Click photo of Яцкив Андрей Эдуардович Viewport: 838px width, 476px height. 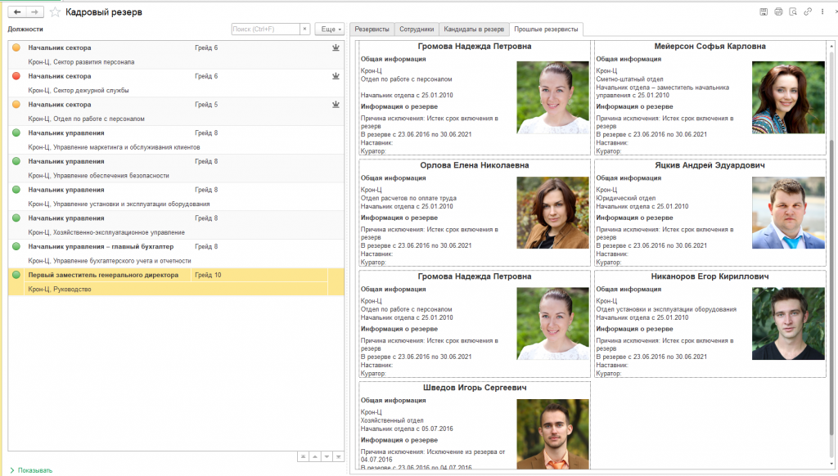click(x=788, y=213)
